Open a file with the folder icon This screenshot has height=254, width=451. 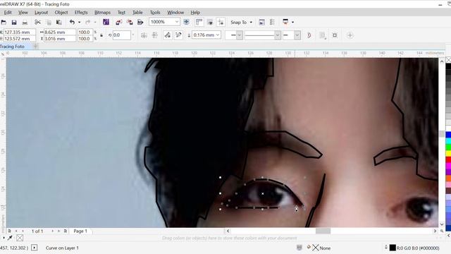4,22
